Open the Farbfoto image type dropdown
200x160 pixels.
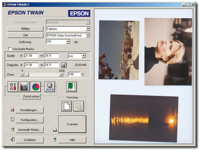[88, 29]
